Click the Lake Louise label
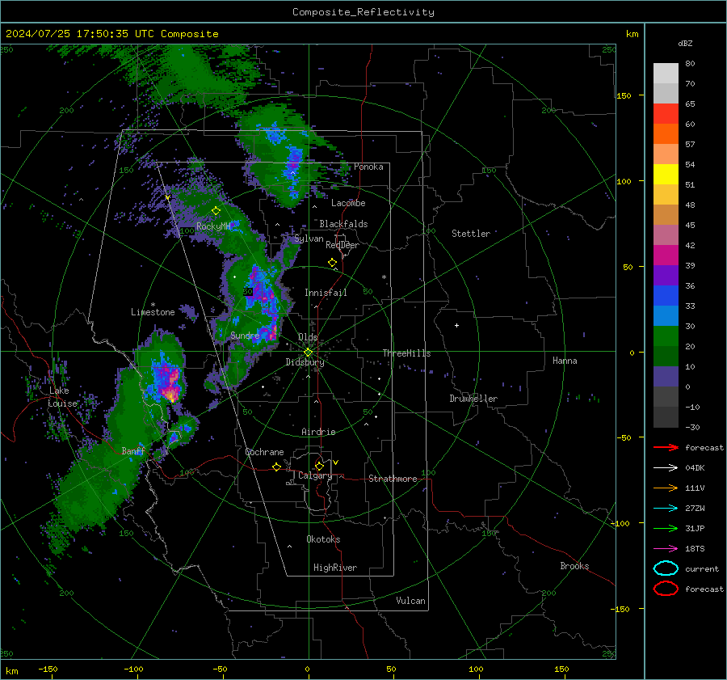727x680 pixels. point(62,397)
